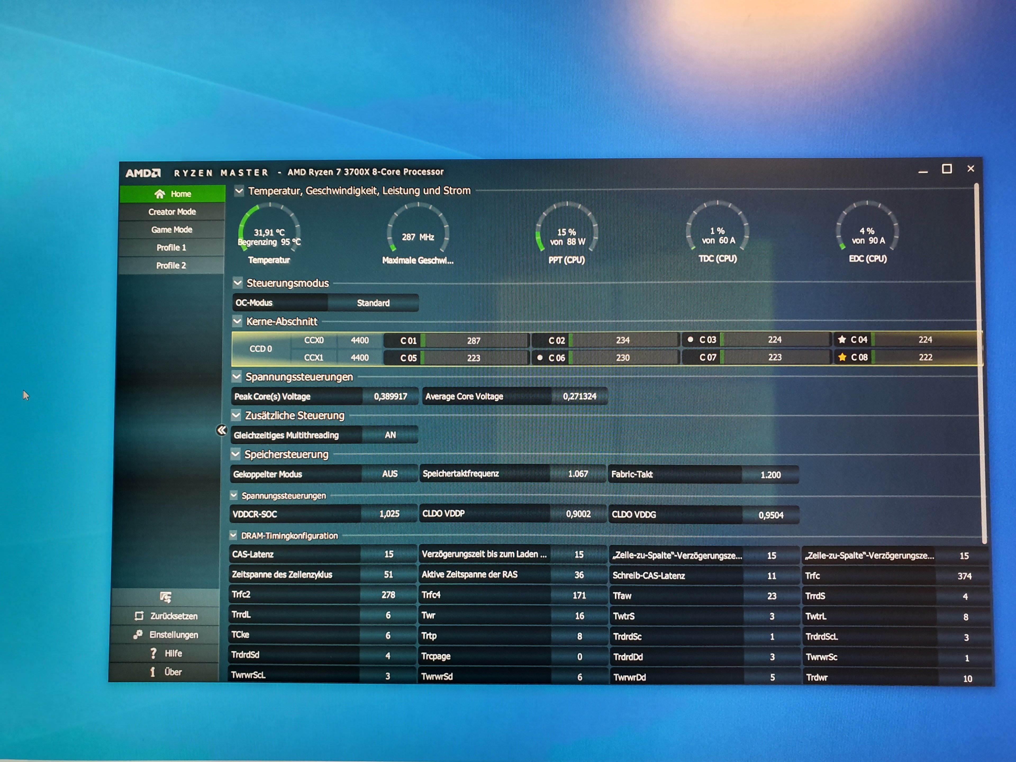Collapse the DRAM-Timingkonfiguration section
1016x762 pixels.
[x=233, y=535]
